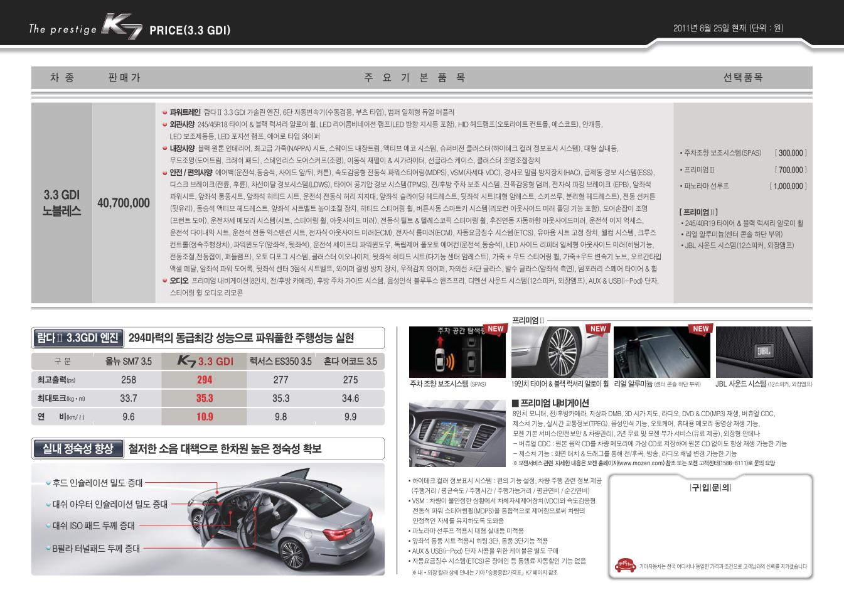Select the 실내 정숙성 향상 section label
Image resolution: width=844 pixels, height=597 pixels.
[77, 448]
